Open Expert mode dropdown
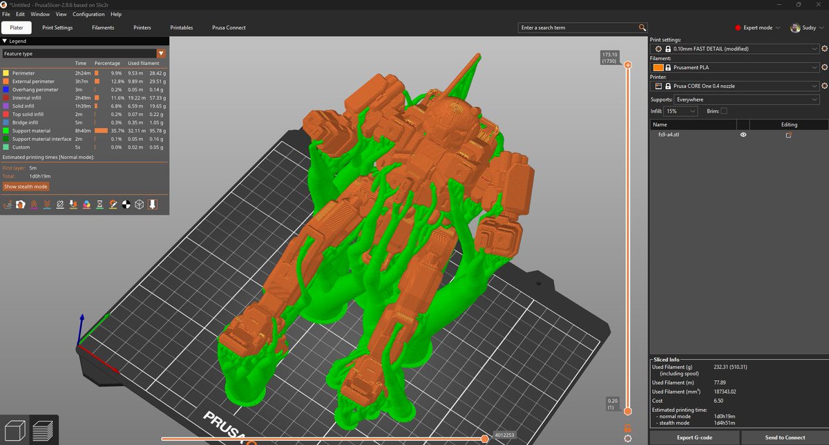Image resolution: width=829 pixels, height=445 pixels. [x=757, y=28]
